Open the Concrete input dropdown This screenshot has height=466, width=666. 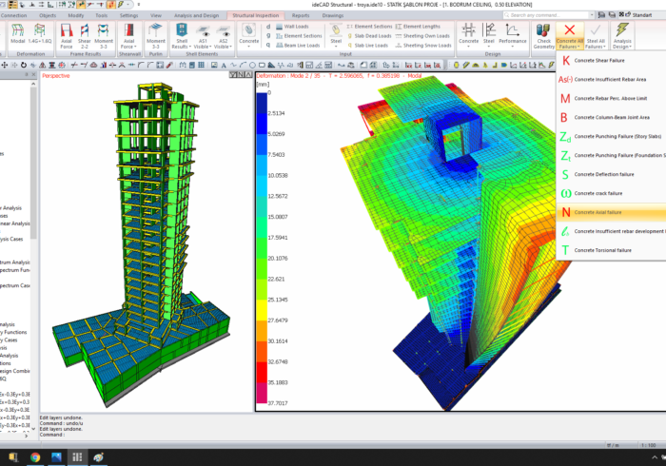(x=249, y=36)
